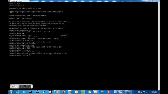The image size is (168, 94).
Task: Click the terminal cursor at final prompt
Action: coord(29,55)
